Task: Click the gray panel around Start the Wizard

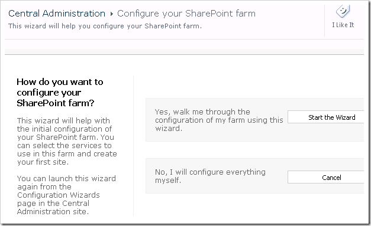Action: (254, 120)
